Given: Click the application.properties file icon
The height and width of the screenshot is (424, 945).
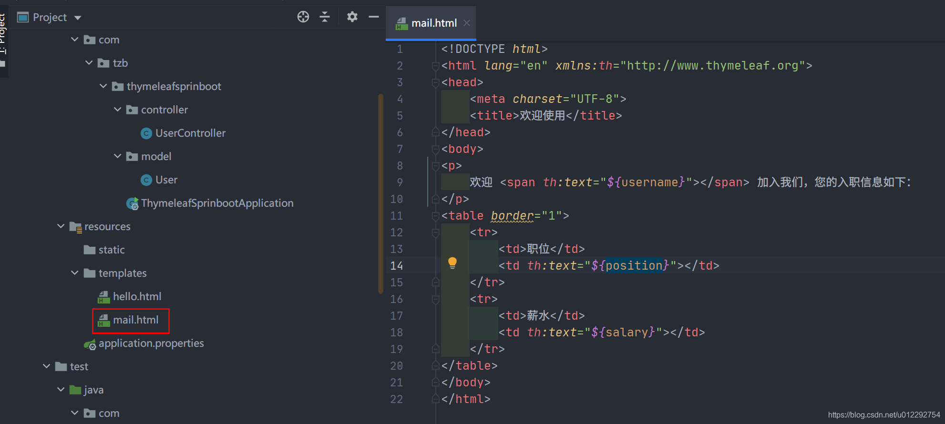Looking at the screenshot, I should coord(90,344).
